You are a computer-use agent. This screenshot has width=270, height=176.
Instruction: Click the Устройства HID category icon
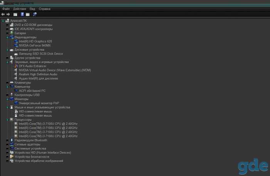[x=12, y=152]
